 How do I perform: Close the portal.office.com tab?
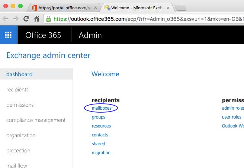[x=96, y=8]
